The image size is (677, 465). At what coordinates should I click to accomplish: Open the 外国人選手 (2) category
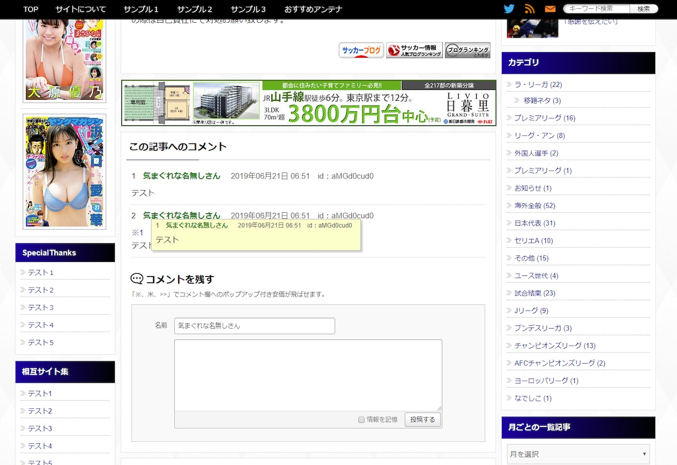(536, 153)
